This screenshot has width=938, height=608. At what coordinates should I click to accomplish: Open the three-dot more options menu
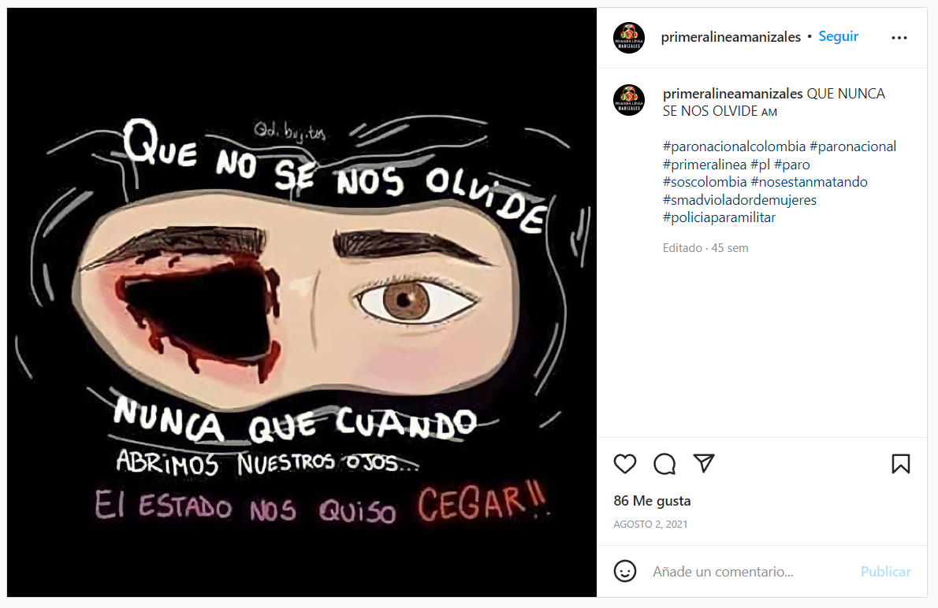[899, 38]
